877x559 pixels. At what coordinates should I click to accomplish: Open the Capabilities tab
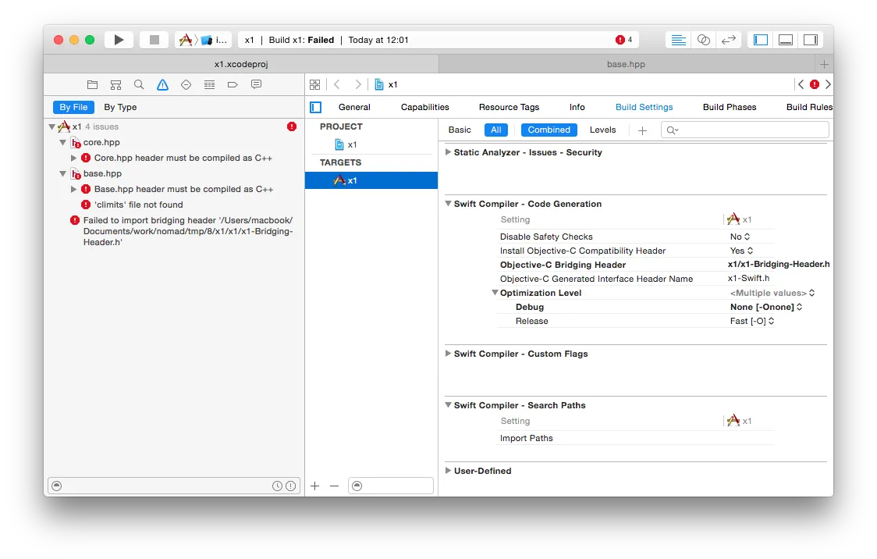pos(424,107)
